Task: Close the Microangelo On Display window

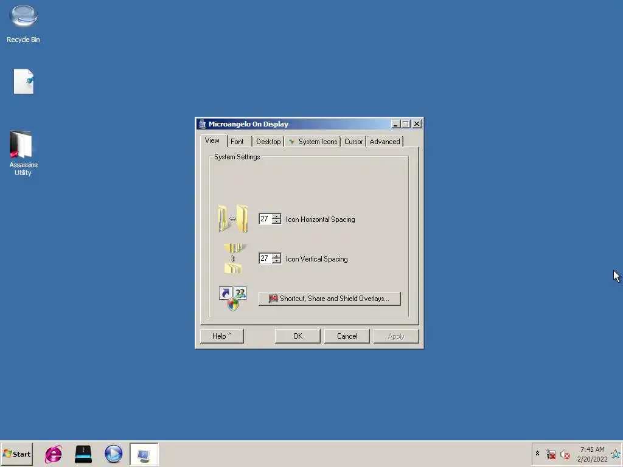Action: pyautogui.click(x=417, y=124)
